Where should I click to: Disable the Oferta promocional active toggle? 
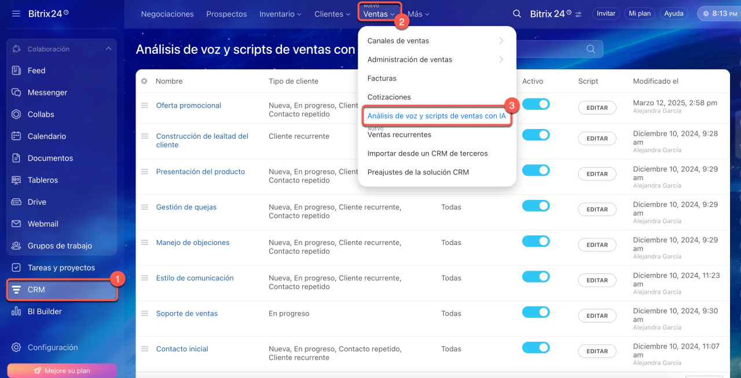(535, 105)
